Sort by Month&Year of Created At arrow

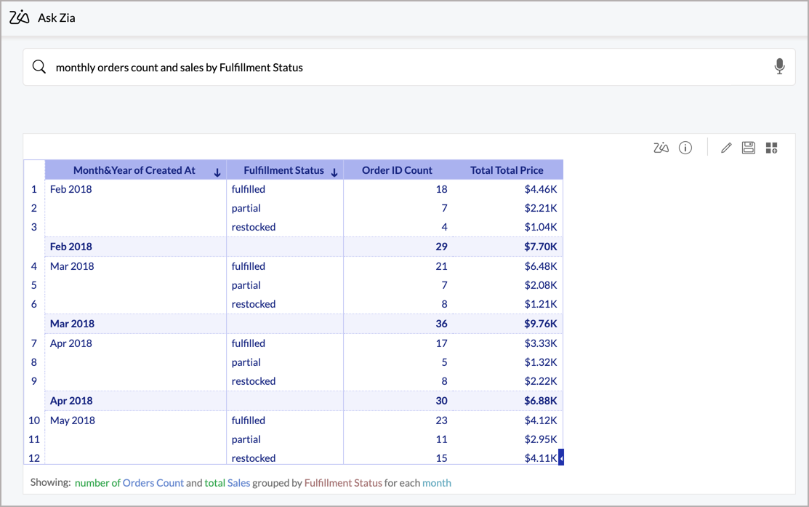coord(217,172)
